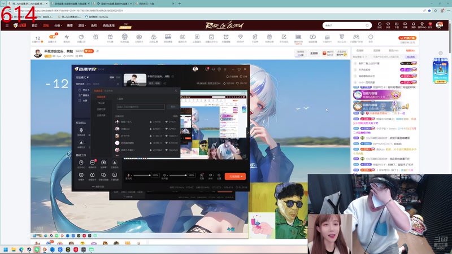Screen dimensions: 452x254
Task: Open File Explorer from the taskbar
Action: tap(13, 249)
